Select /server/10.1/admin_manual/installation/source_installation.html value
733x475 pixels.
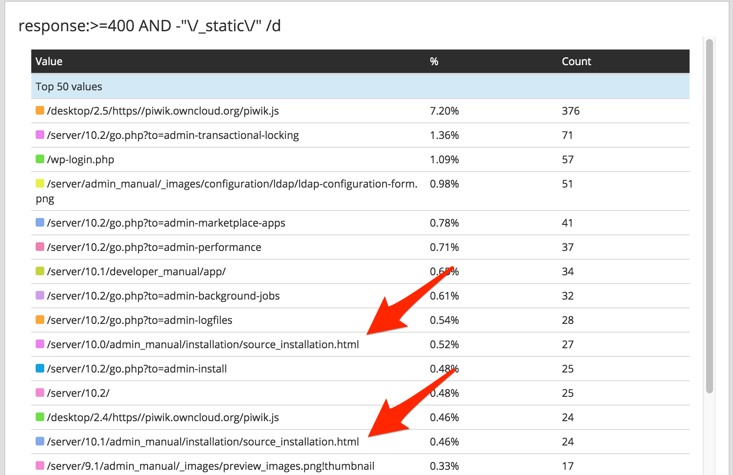[x=203, y=442]
